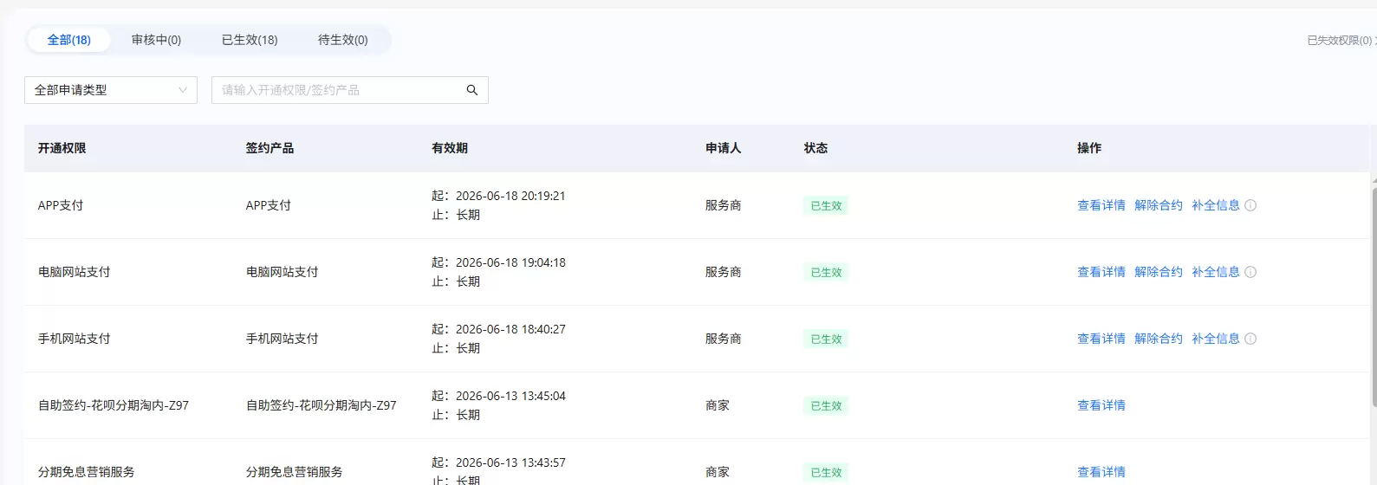Click the 操作 column header
Viewport: 1377px width, 485px height.
(1089, 148)
